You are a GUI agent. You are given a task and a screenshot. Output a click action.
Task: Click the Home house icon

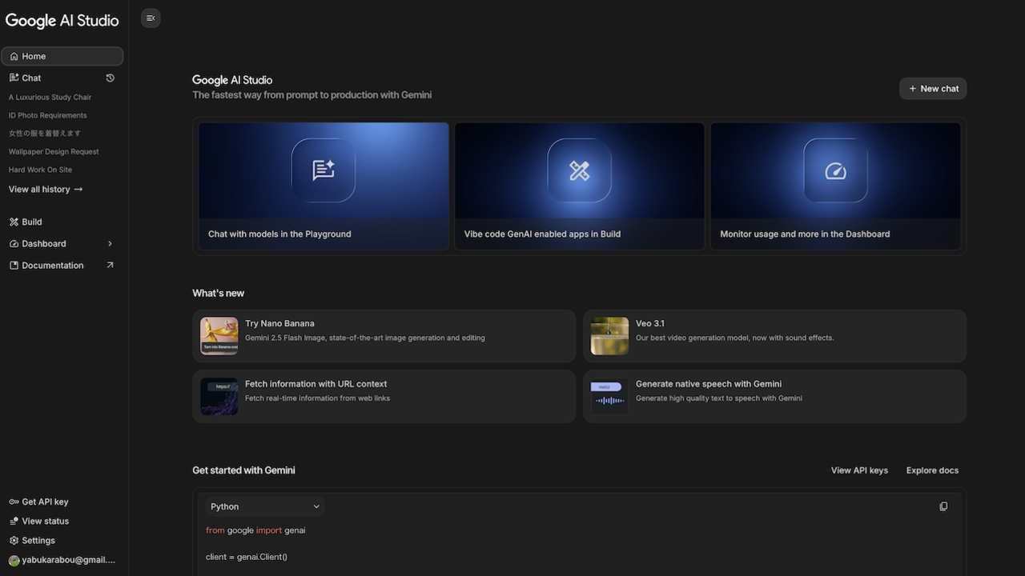pyautogui.click(x=14, y=56)
